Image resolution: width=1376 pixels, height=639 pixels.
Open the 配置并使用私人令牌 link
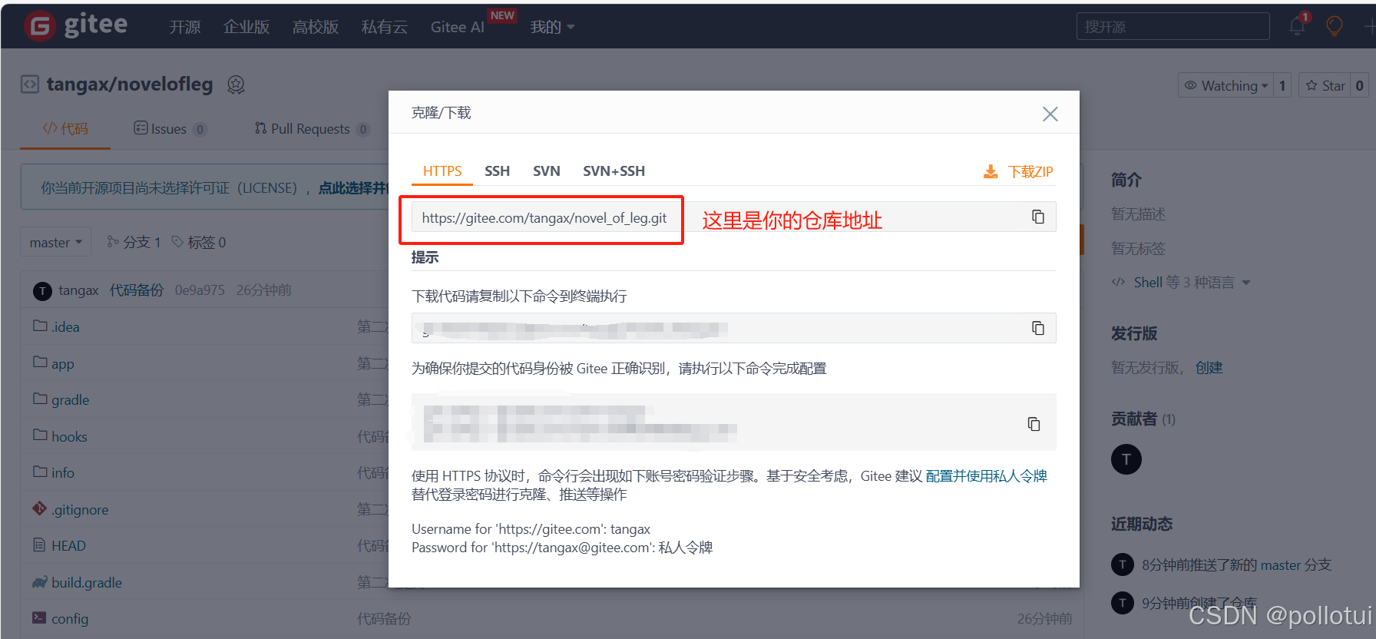pyautogui.click(x=987, y=475)
